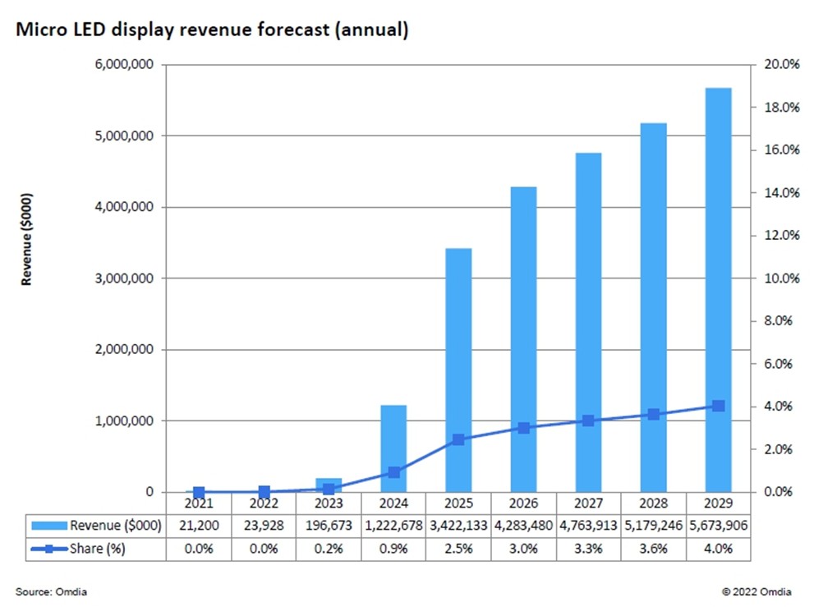Click the 2026 year label

[x=523, y=503]
